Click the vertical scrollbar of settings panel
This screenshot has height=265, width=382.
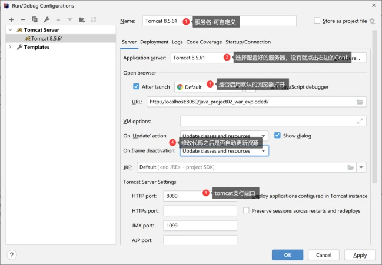click(374, 106)
